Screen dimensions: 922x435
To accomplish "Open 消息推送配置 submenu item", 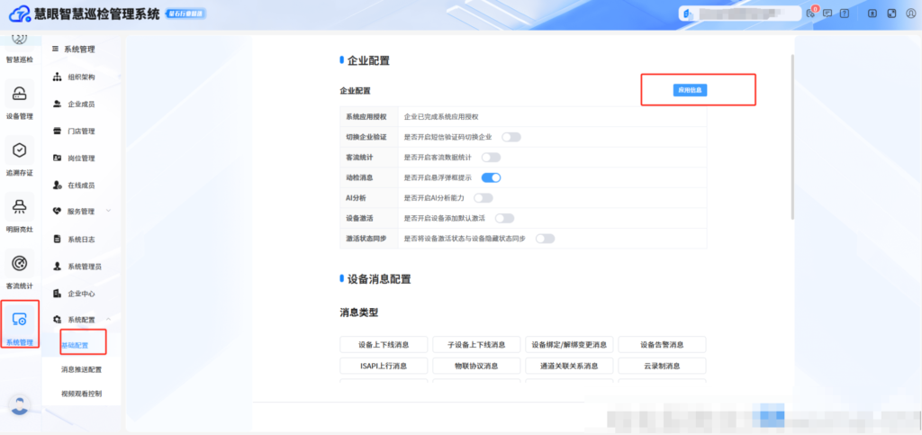I will [x=81, y=370].
